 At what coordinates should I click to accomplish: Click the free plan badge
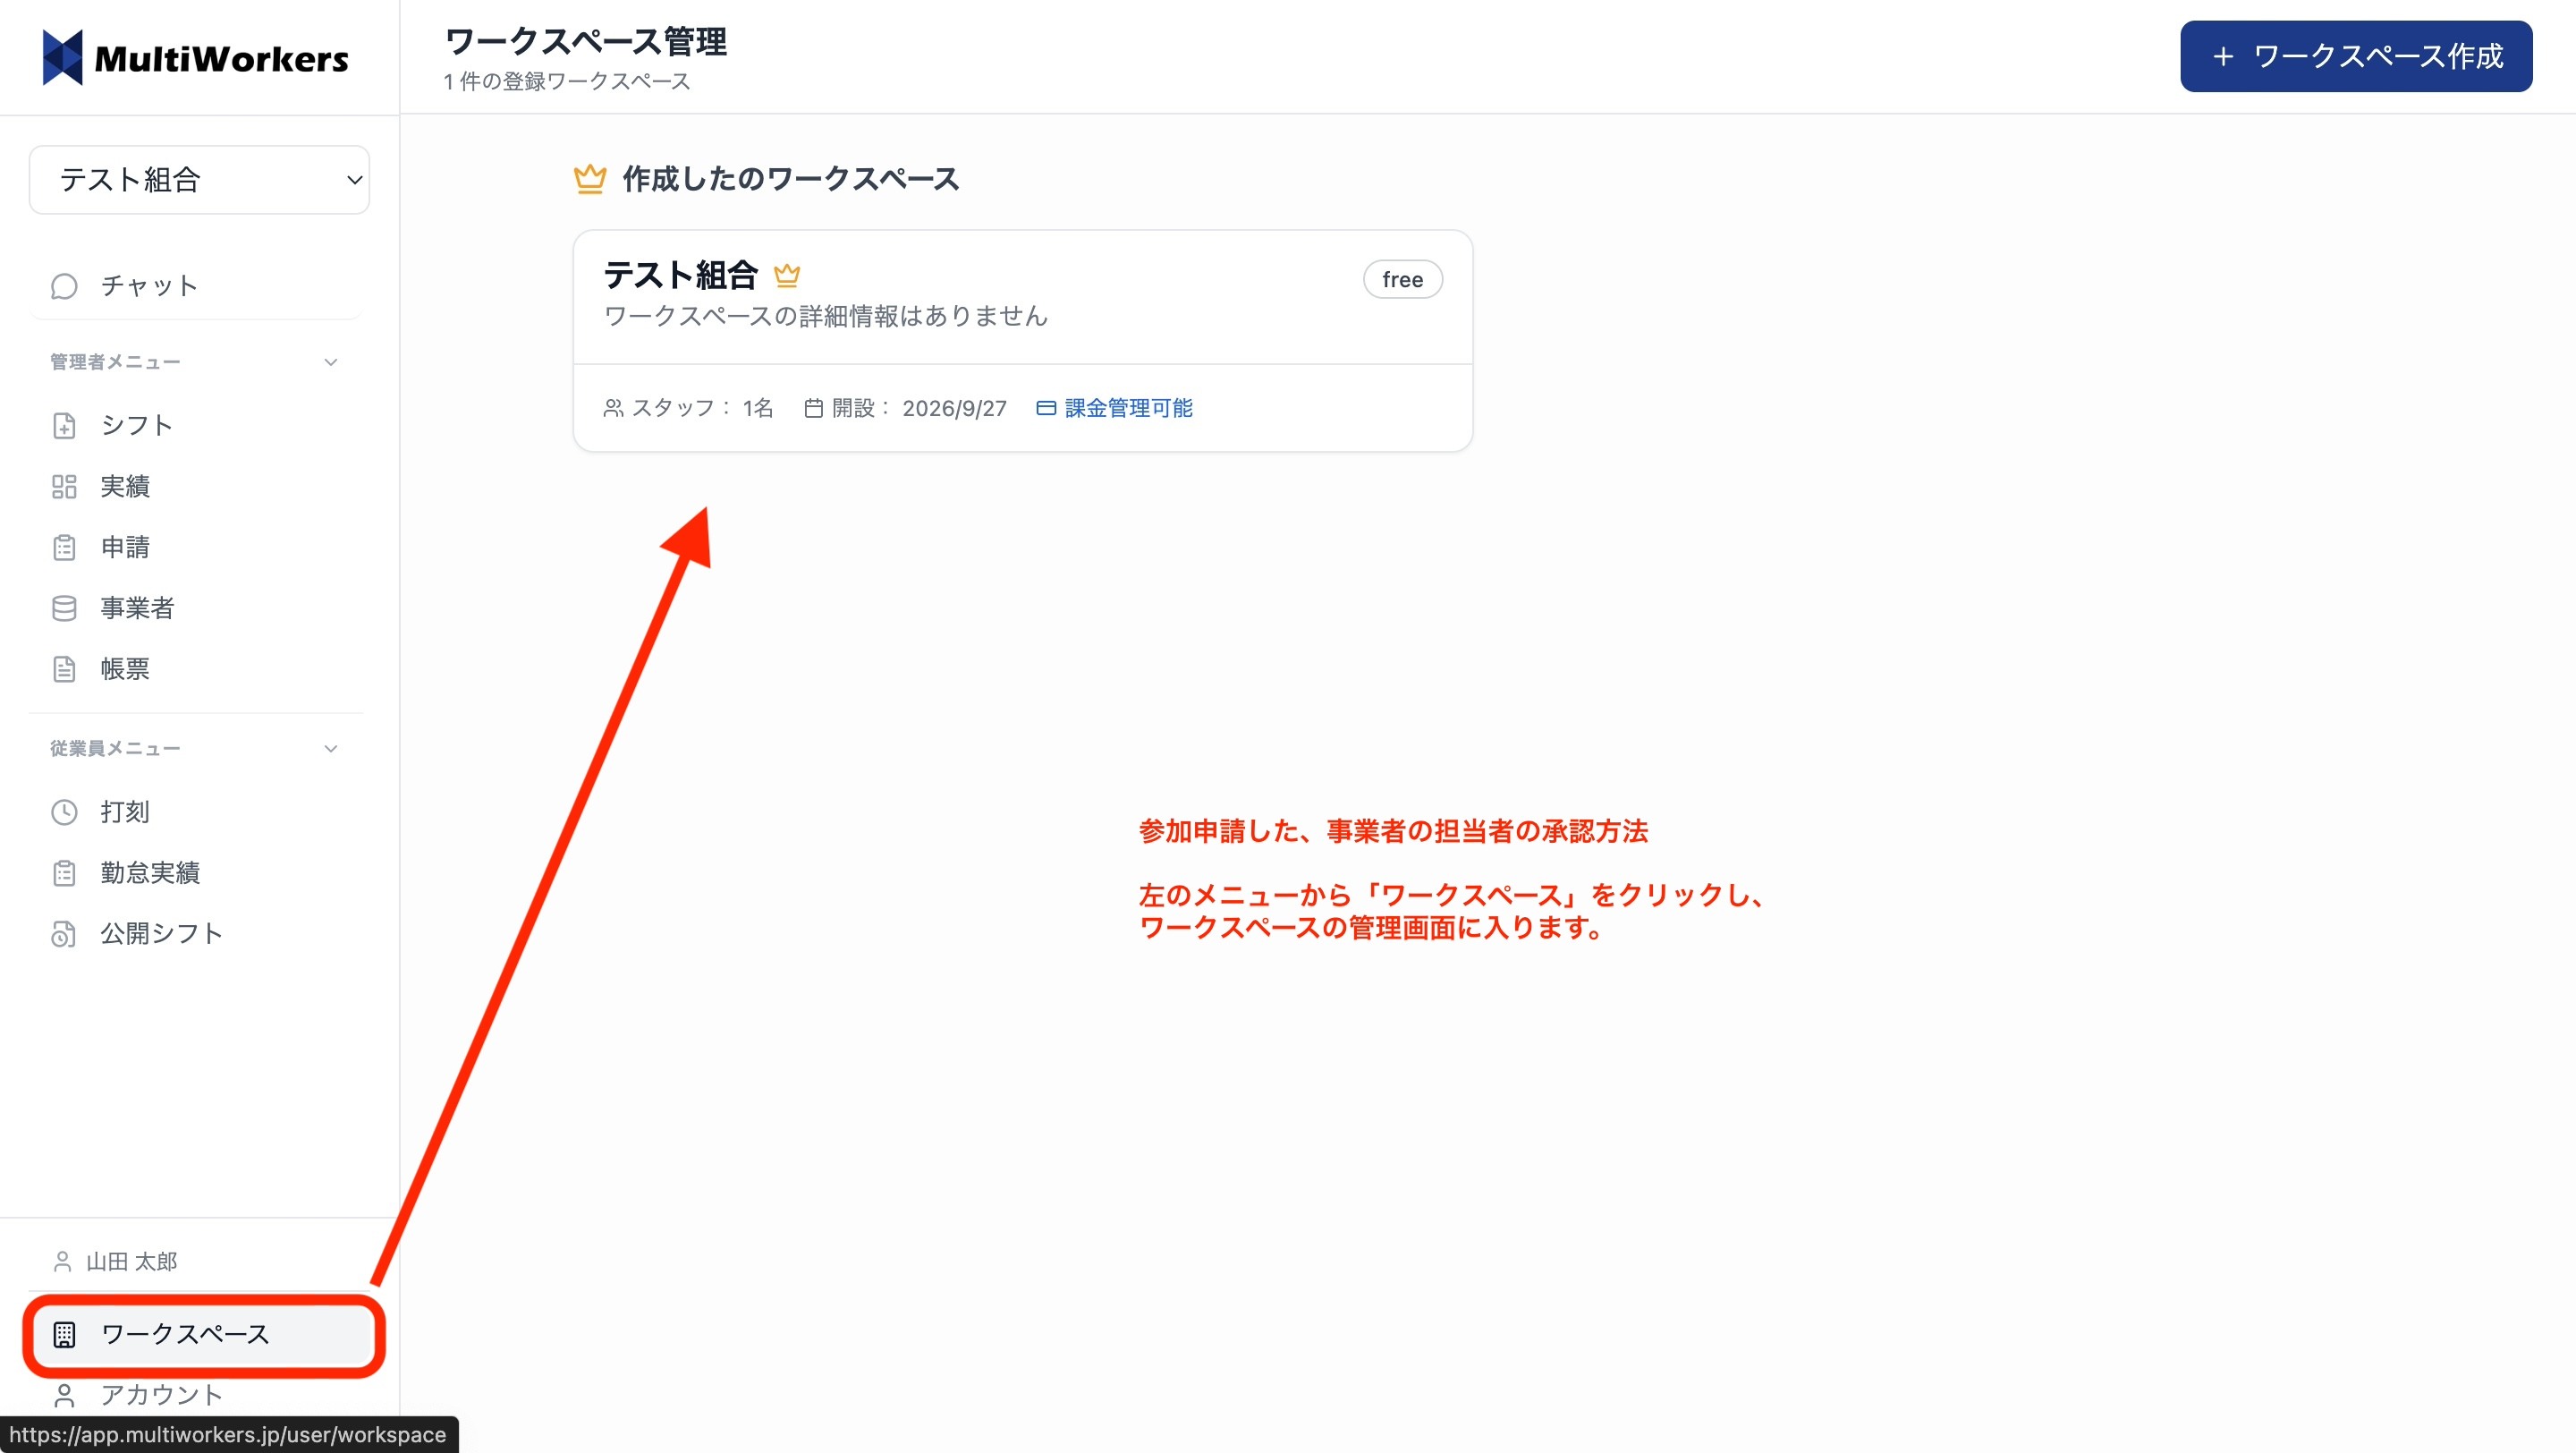(1402, 280)
